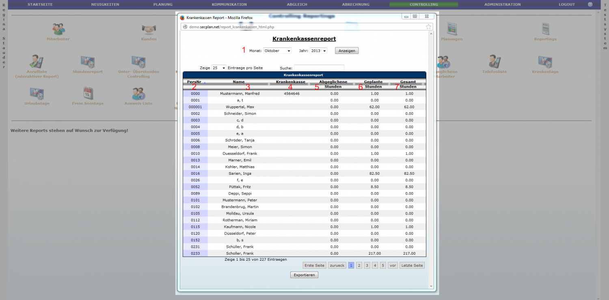Viewport: 609px width, 300px height.
Task: Go to Letzte Seite
Action: [x=412, y=266]
